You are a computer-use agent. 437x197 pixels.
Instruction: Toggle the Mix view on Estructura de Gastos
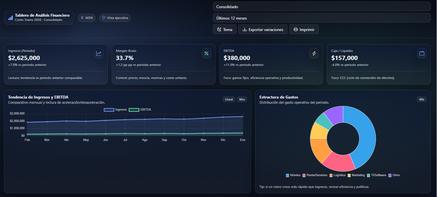pyautogui.click(x=421, y=99)
